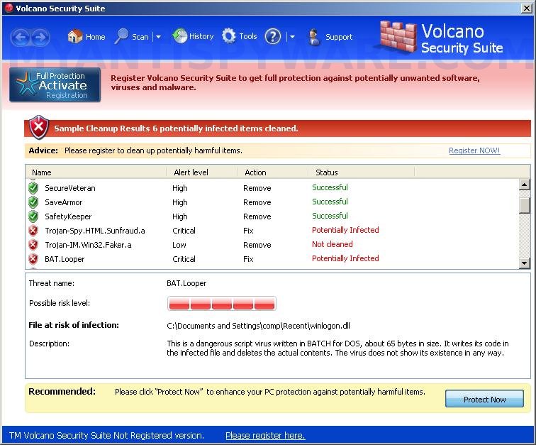
Task: Click the winlogon.dll file path text
Action: [258, 326]
